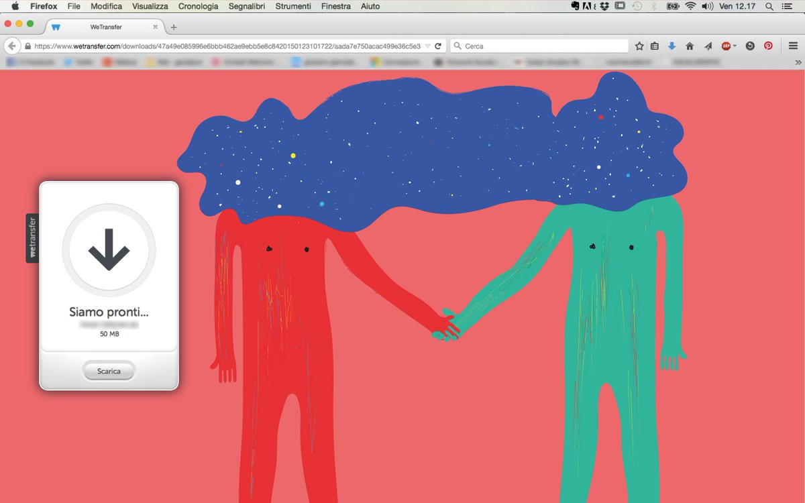The width and height of the screenshot is (805, 503).
Task: Open the Finestra menu
Action: point(336,6)
